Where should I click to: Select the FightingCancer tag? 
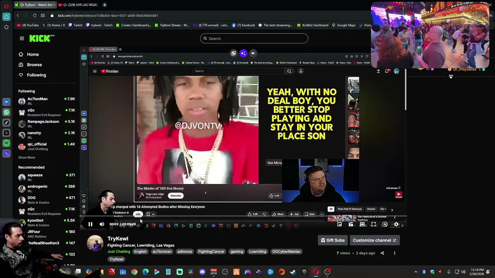click(x=211, y=252)
